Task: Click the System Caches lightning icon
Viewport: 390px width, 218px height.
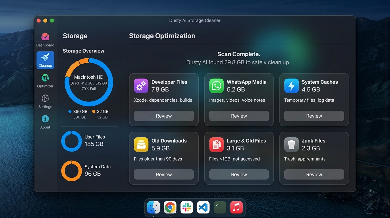Action: (291, 86)
